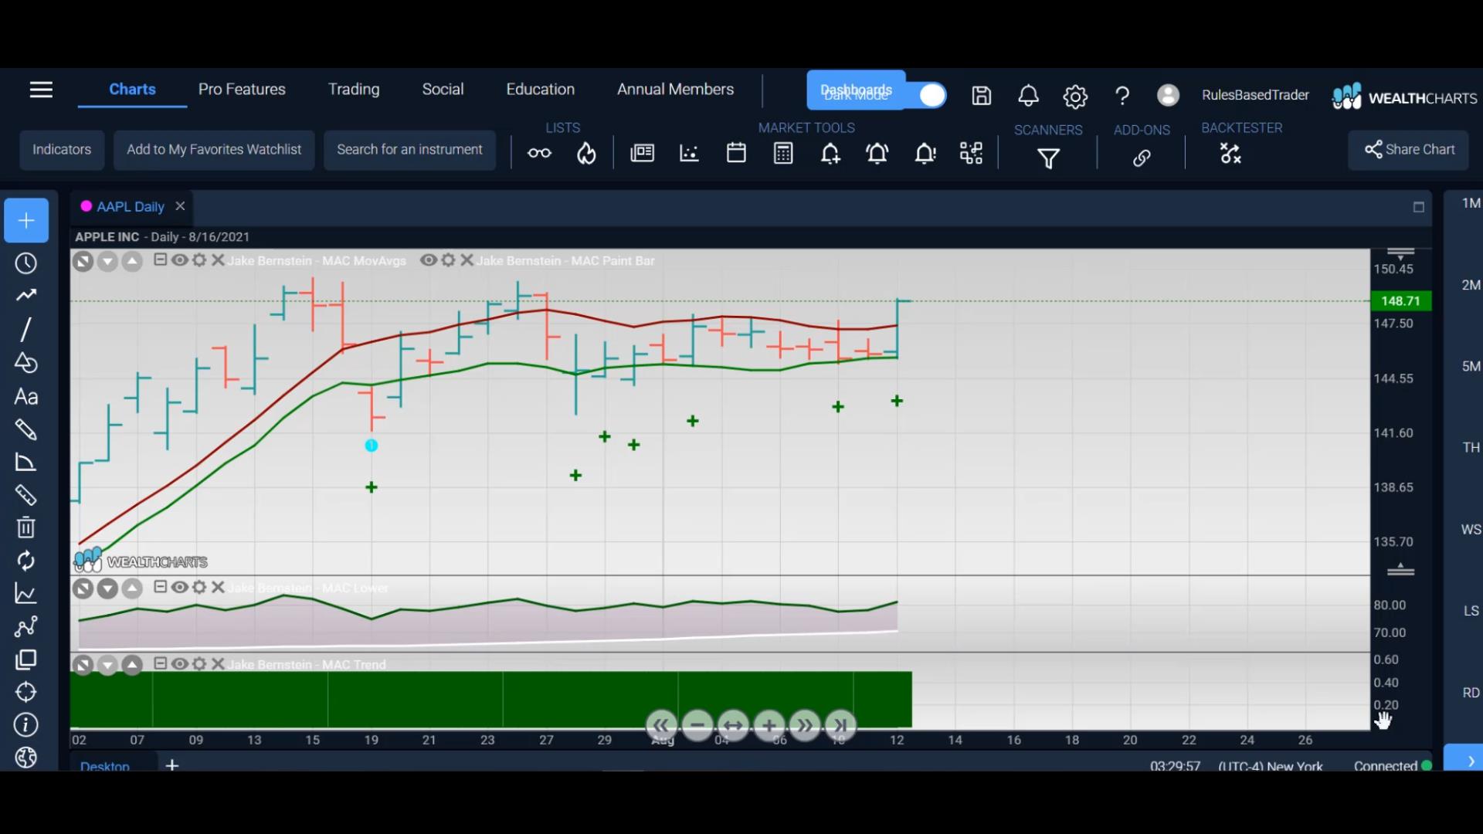Collapse the MAC Lower indicator legend box

160,587
